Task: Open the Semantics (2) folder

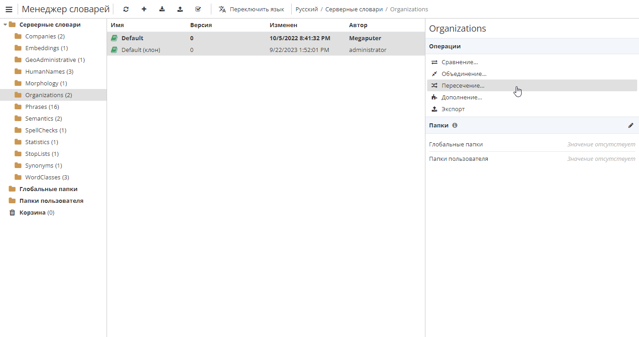Action: click(x=44, y=118)
